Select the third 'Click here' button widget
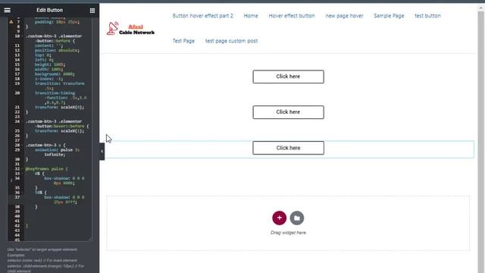Image resolution: width=485 pixels, height=273 pixels. tap(288, 148)
